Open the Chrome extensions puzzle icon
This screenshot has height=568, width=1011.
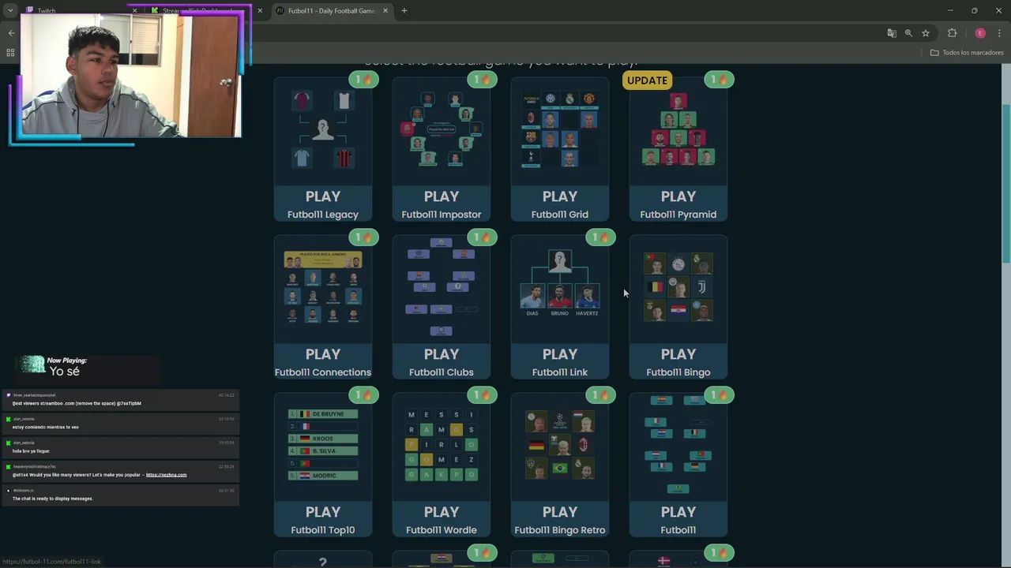952,33
